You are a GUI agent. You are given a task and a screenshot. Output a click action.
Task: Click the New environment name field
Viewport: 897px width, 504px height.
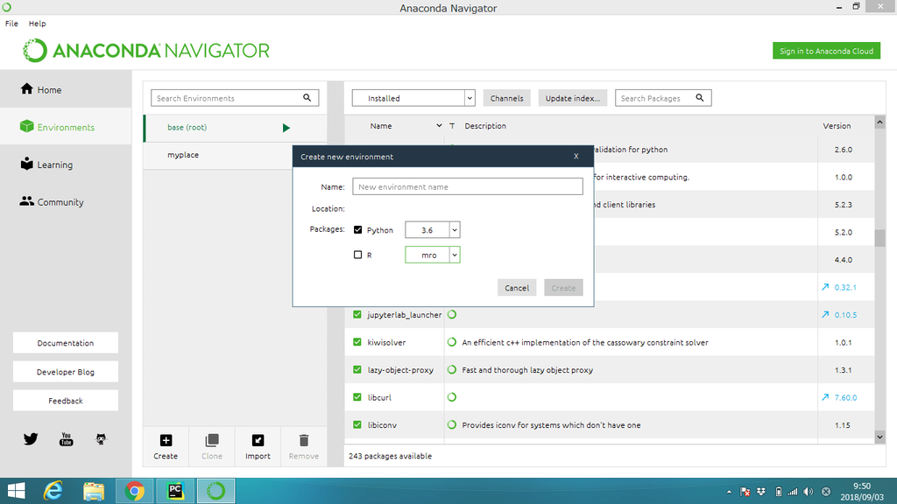point(468,186)
